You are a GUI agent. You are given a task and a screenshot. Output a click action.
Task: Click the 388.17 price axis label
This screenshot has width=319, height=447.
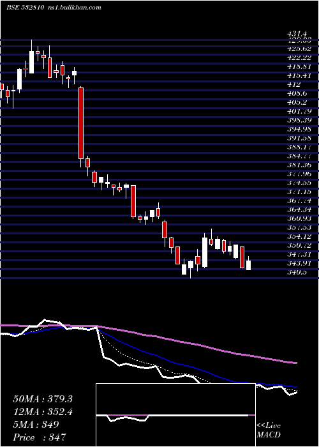tap(299, 147)
